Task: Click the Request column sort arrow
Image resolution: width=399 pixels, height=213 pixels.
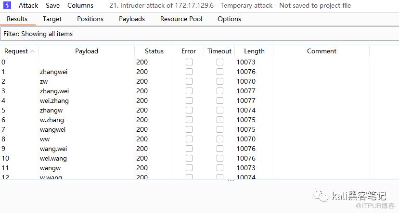Action: 32,51
